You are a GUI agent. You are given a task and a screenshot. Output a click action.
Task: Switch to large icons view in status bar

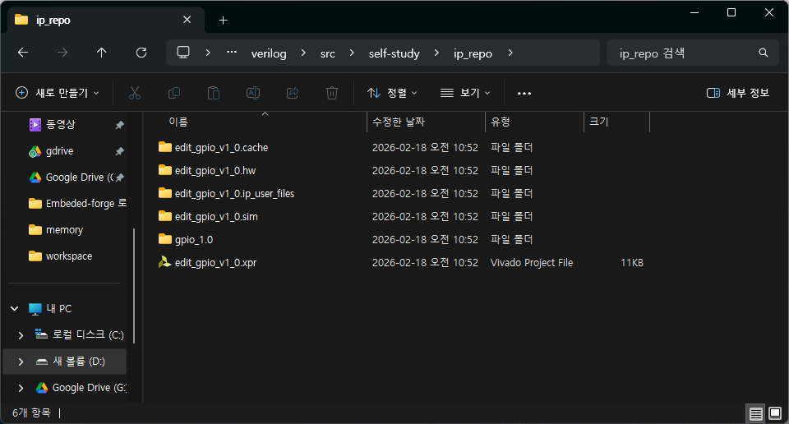click(x=775, y=413)
